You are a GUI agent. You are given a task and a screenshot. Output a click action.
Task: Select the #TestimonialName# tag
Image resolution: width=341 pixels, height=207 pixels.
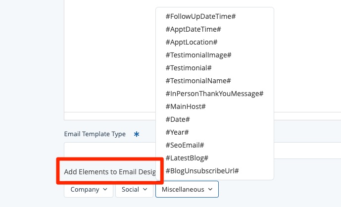[198, 81]
